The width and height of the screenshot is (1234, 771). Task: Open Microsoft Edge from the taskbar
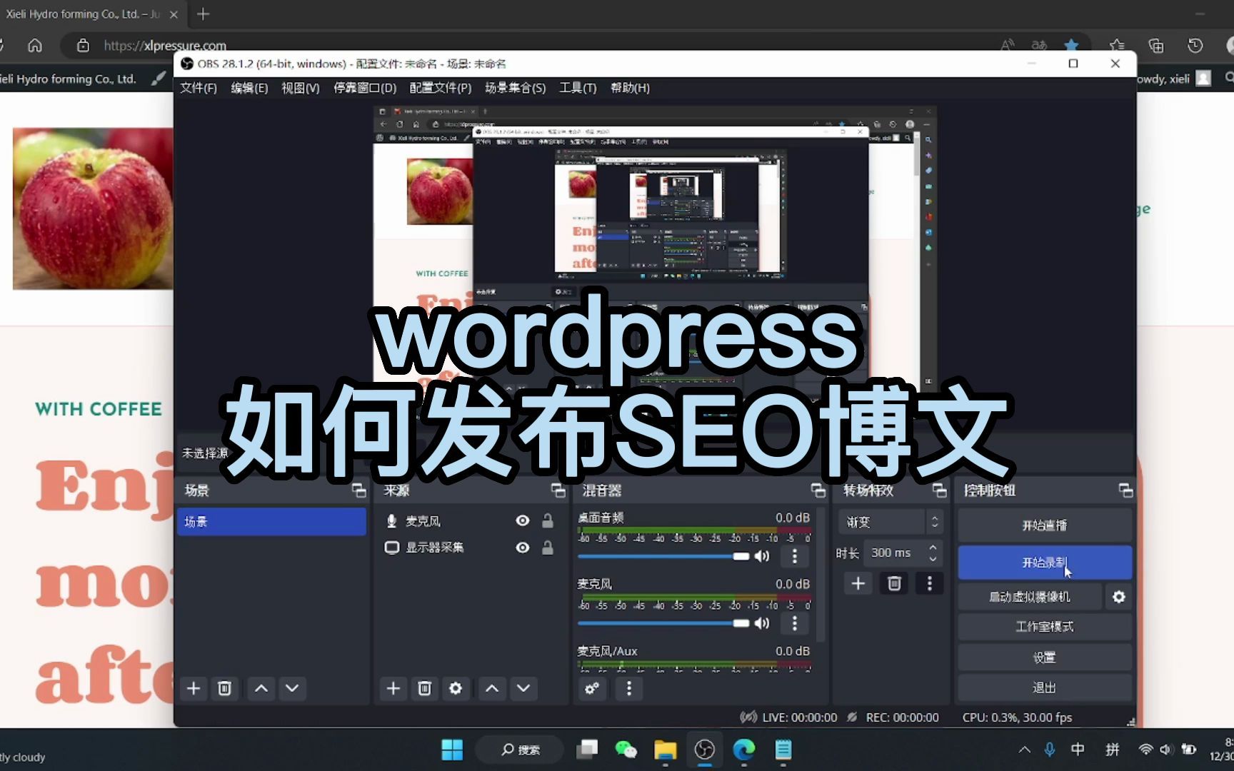tap(743, 750)
